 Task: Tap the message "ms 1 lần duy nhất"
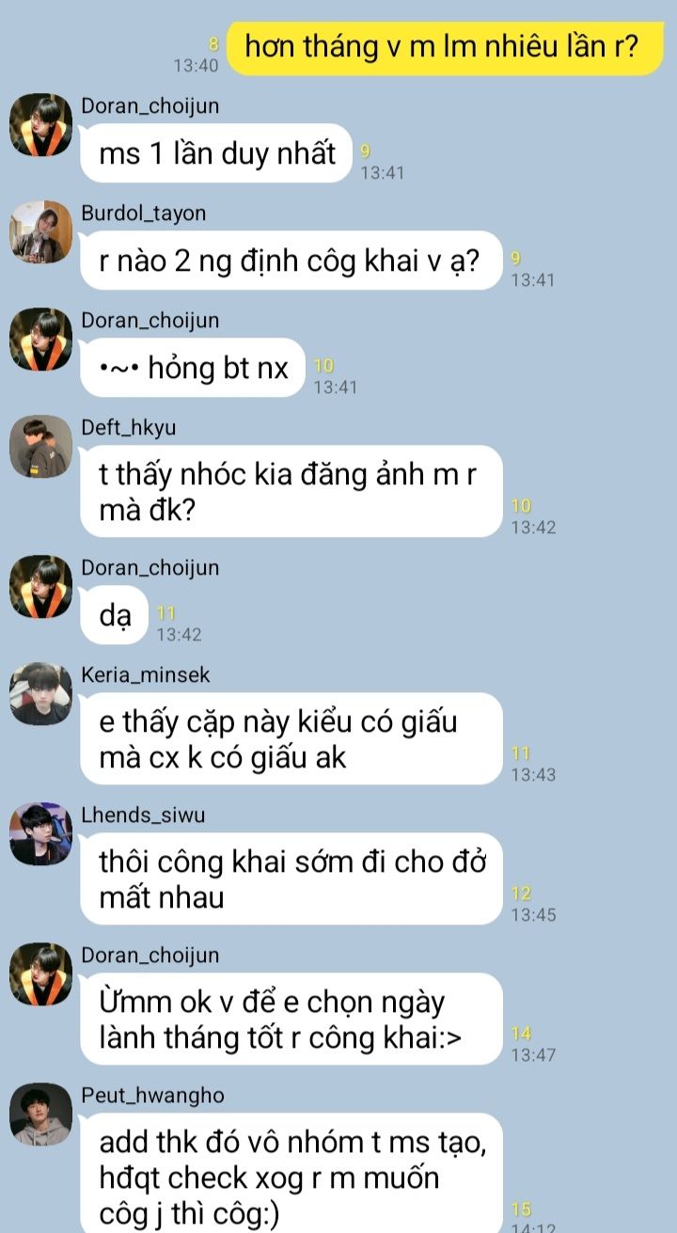point(216,153)
